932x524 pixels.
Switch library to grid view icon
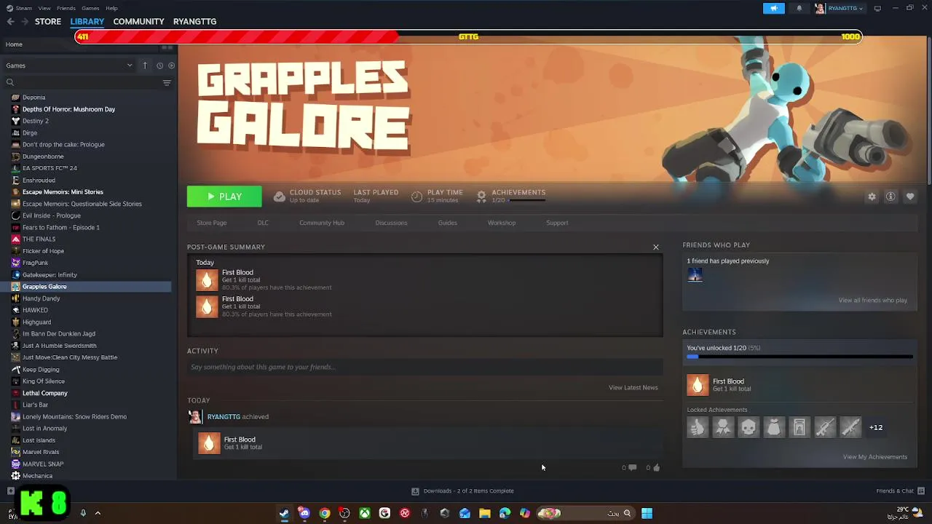167,47
